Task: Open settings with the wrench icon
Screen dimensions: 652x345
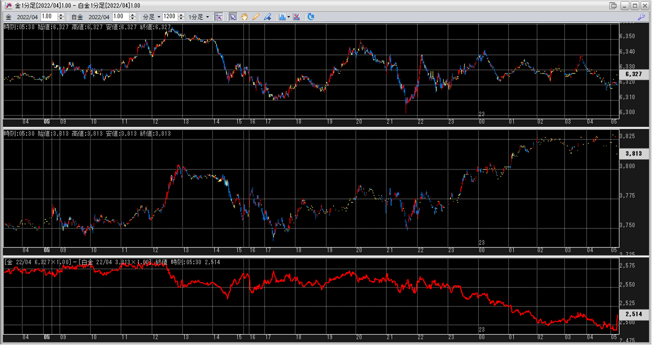Action: click(641, 16)
